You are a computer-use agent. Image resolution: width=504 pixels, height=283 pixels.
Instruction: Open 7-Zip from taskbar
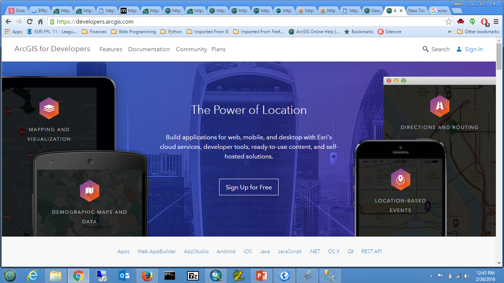click(x=193, y=275)
